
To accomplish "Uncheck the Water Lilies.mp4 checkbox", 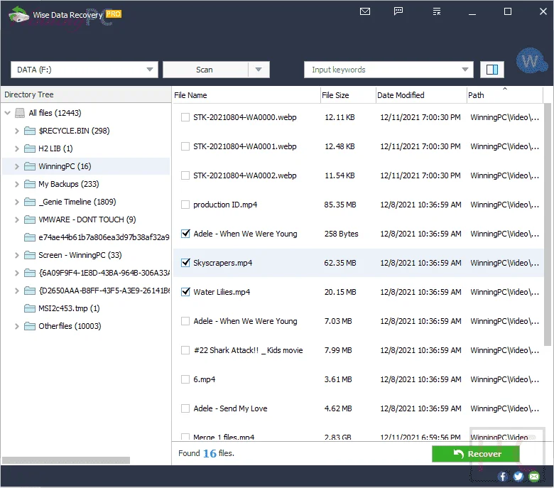I will click(185, 292).
